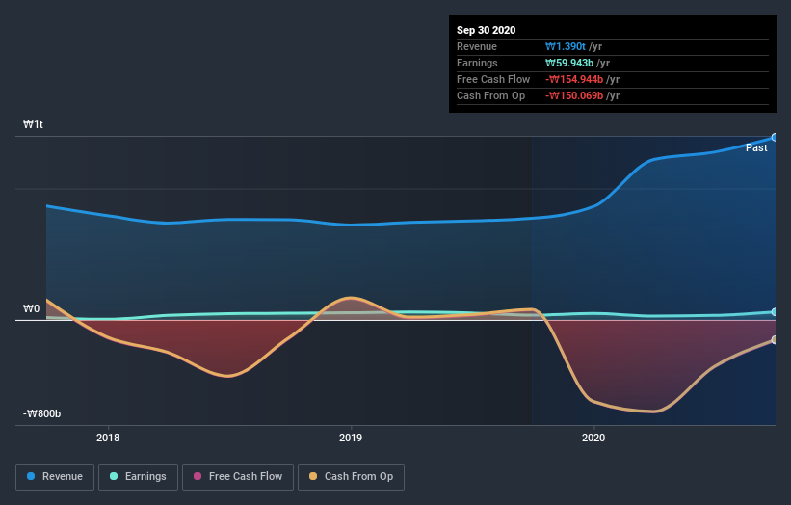Click the Sep 30 2020 tooltip date

coord(486,30)
